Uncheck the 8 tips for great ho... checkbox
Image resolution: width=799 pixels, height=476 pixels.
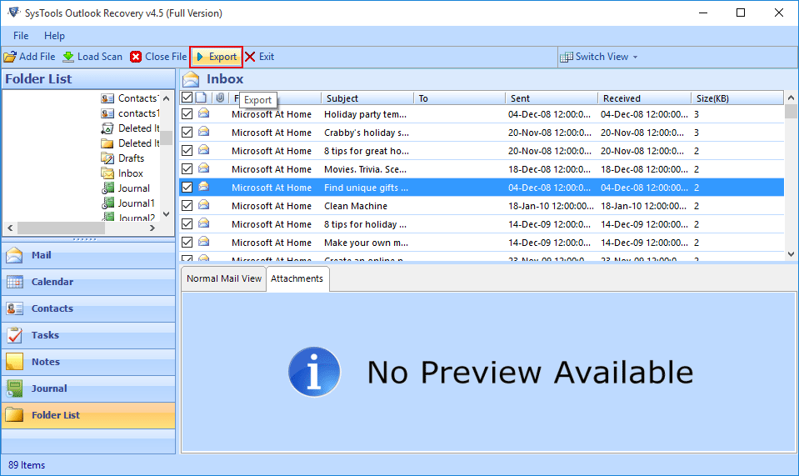tap(187, 150)
